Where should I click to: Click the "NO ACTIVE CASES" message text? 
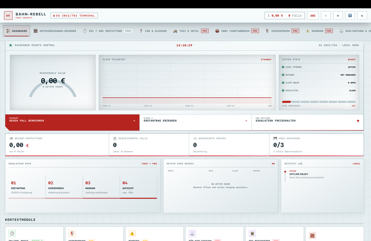coord(221,184)
